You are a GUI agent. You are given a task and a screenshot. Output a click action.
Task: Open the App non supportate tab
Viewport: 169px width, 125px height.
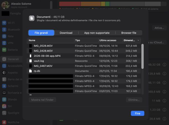click(97, 33)
